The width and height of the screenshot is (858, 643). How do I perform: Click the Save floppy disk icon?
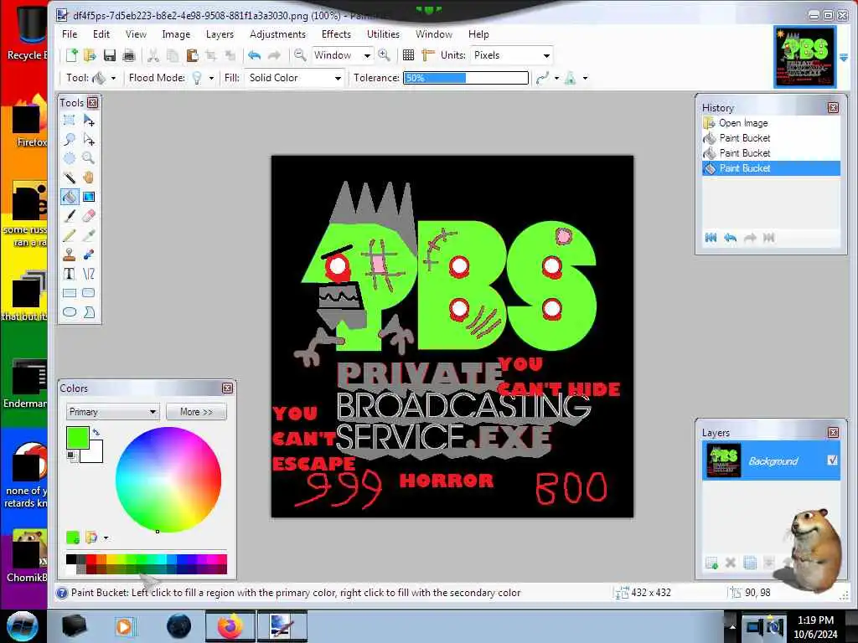tap(110, 55)
